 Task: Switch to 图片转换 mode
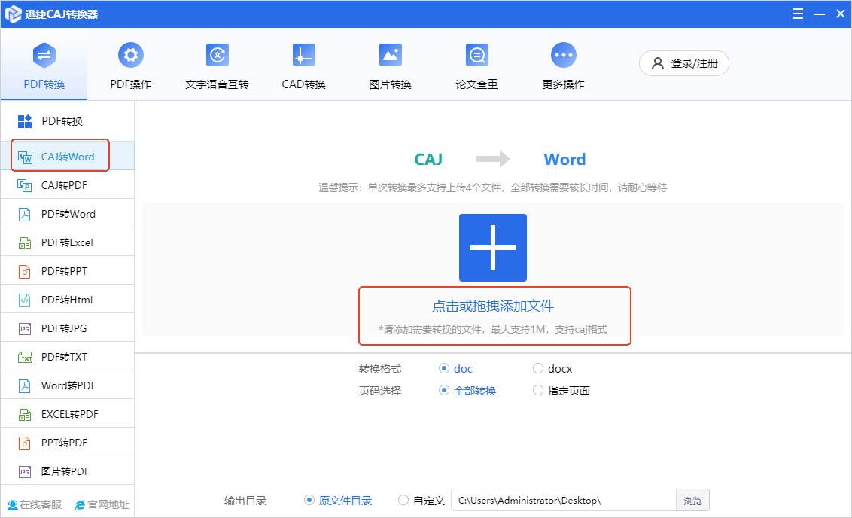389,64
